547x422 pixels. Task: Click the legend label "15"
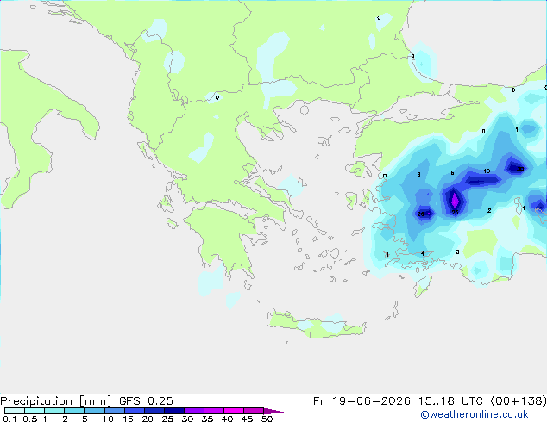pyautogui.click(x=128, y=419)
